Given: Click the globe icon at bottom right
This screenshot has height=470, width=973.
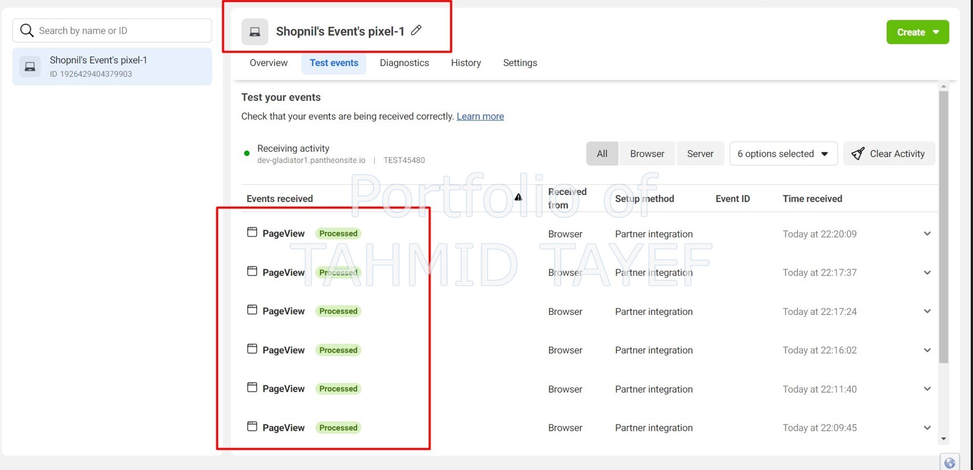Looking at the screenshot, I should (949, 463).
